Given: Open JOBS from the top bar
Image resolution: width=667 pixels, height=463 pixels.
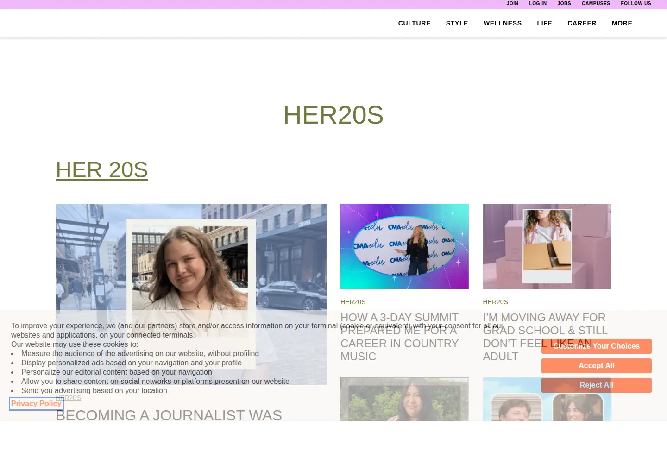Looking at the screenshot, I should 564,3.
